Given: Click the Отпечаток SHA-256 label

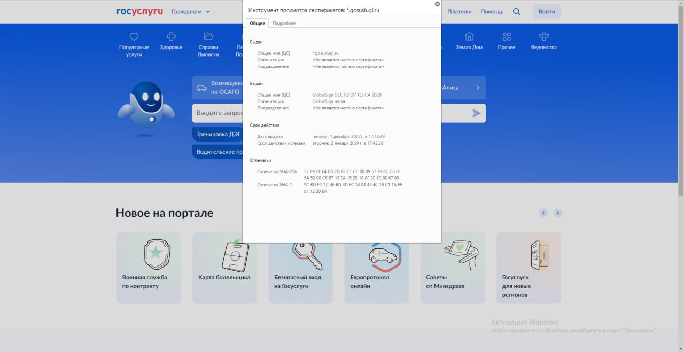Looking at the screenshot, I should pos(277,171).
